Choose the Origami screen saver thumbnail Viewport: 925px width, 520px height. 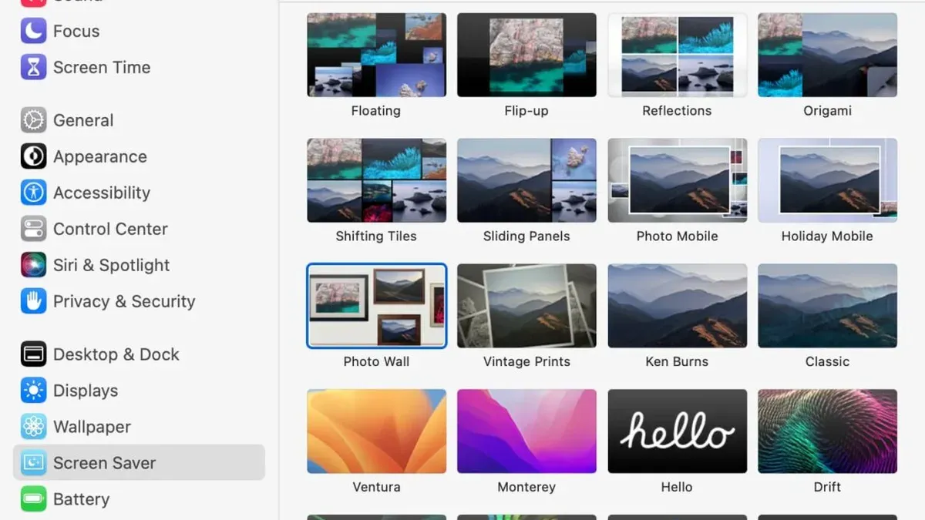[827, 55]
